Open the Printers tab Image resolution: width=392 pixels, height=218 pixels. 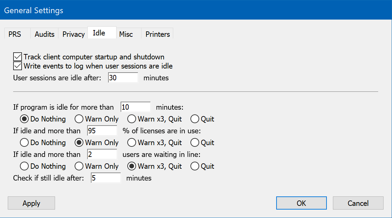coord(157,34)
